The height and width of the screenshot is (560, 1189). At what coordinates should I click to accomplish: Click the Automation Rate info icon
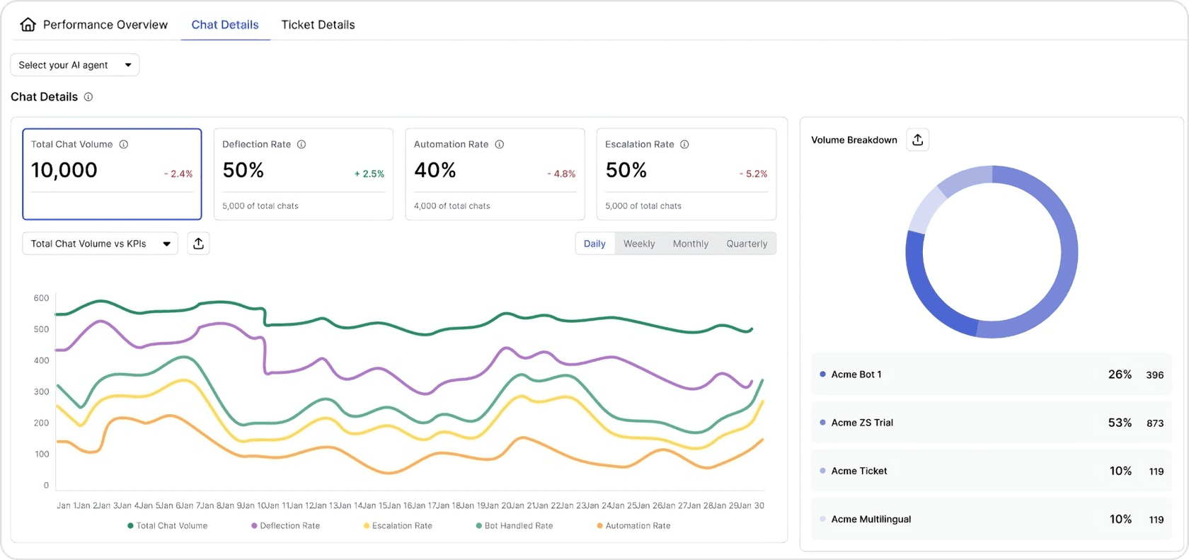pos(500,144)
